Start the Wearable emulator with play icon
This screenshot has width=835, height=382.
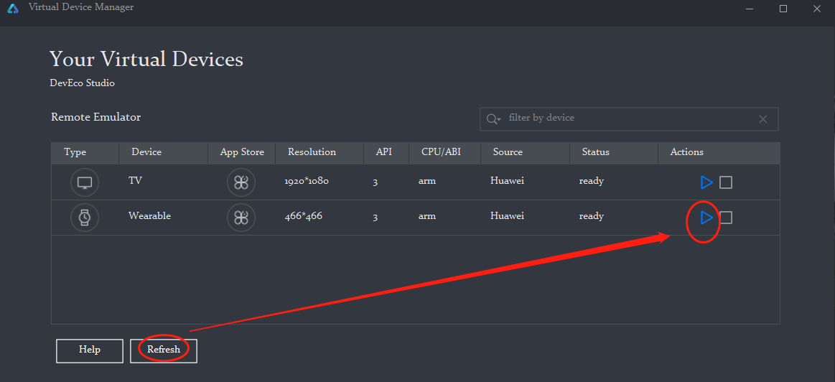click(706, 217)
